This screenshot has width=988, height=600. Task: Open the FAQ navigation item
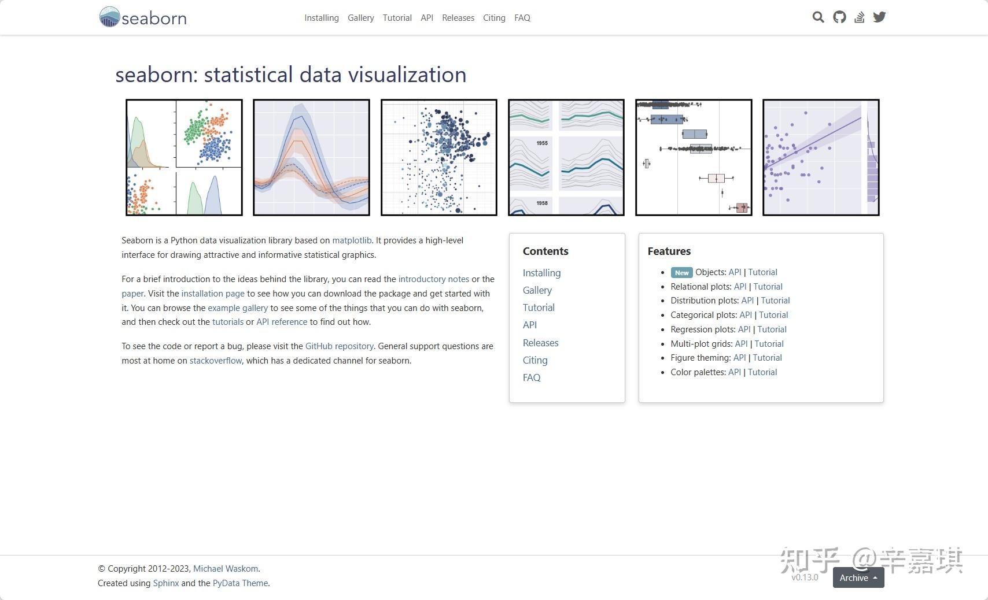(522, 18)
